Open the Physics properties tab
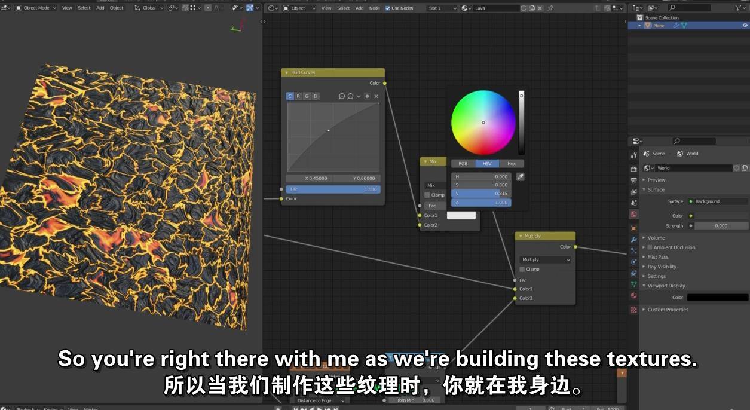 tap(633, 262)
